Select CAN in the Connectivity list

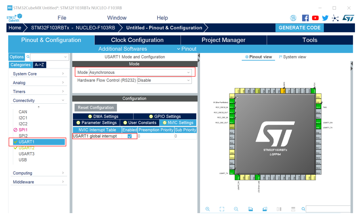click(23, 112)
